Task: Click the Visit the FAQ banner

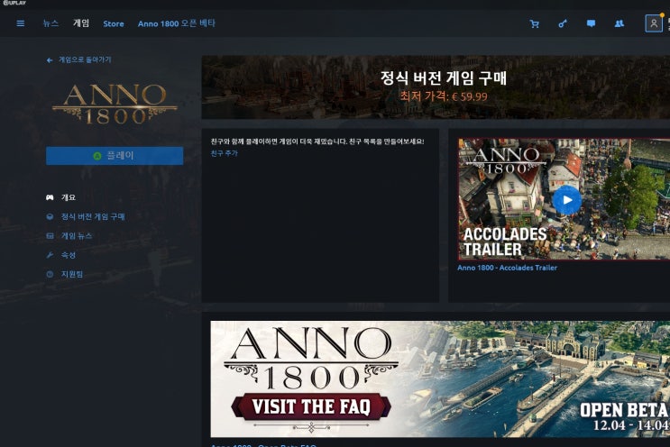Action: (440, 379)
